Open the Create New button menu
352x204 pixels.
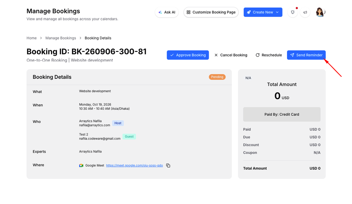263,12
